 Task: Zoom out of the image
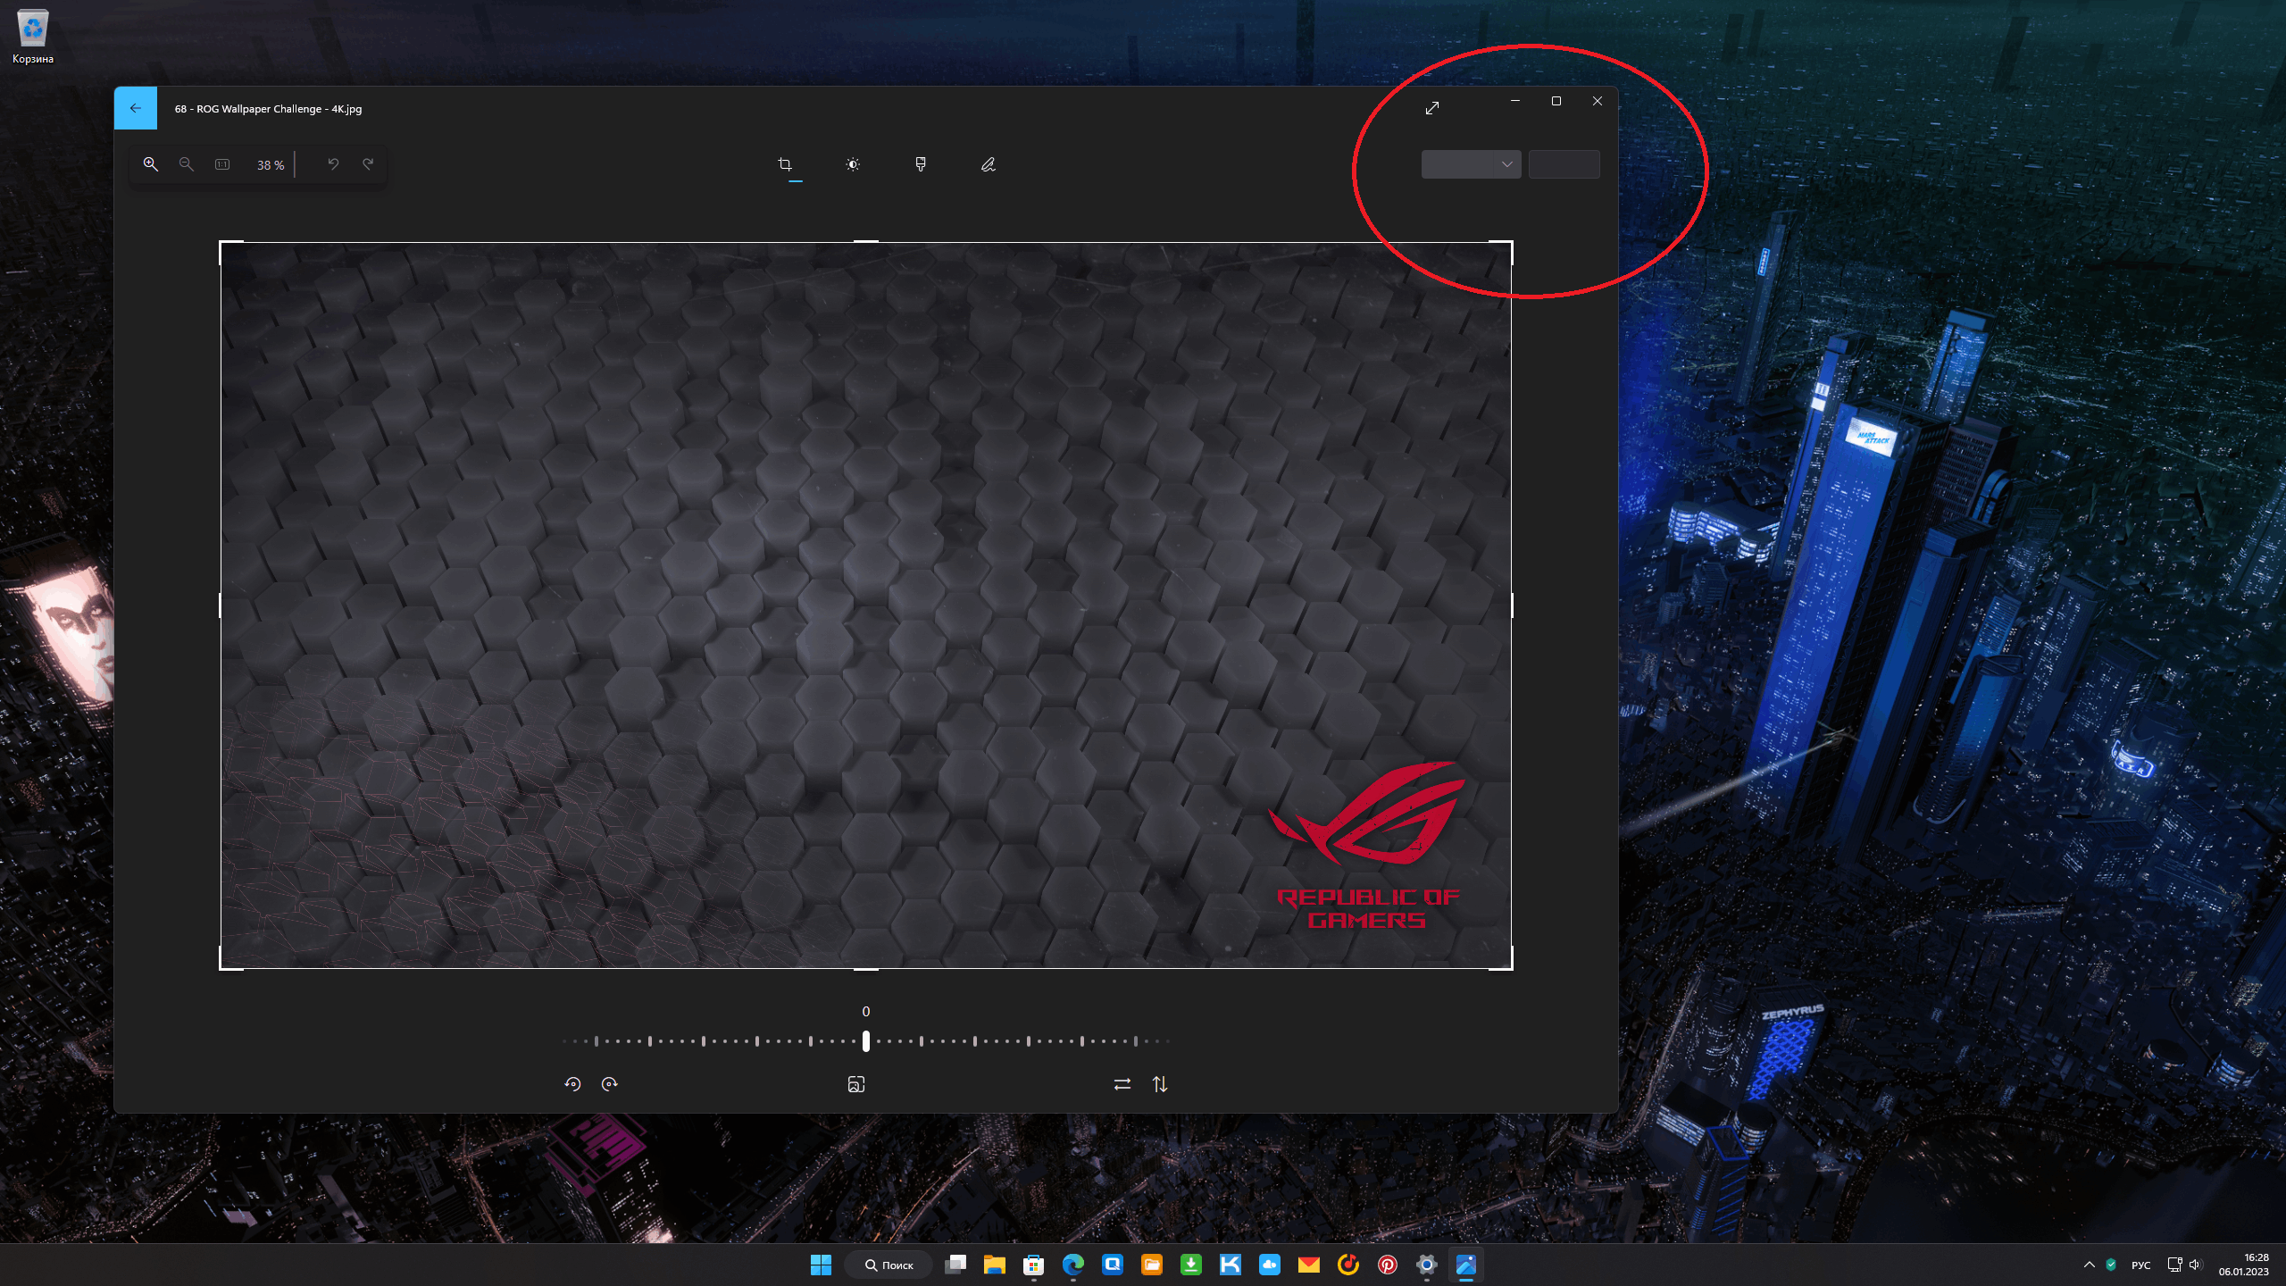(187, 164)
